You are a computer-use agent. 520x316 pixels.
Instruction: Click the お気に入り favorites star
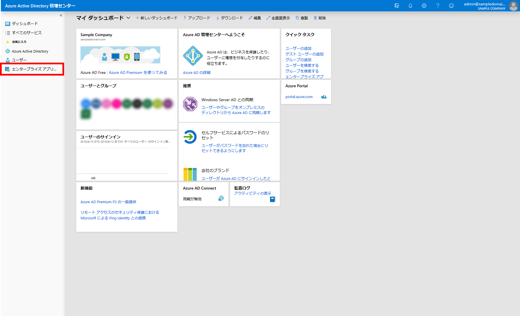coord(8,42)
